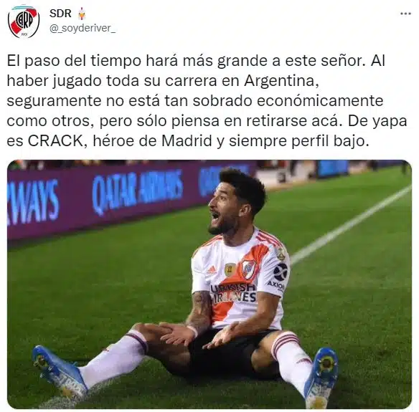Click the River Plate profile avatar
Viewport: 419px width, 412px height.
pos(24,22)
